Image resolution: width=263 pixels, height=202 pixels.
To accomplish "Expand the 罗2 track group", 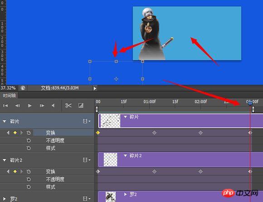I will click(x=5, y=199).
